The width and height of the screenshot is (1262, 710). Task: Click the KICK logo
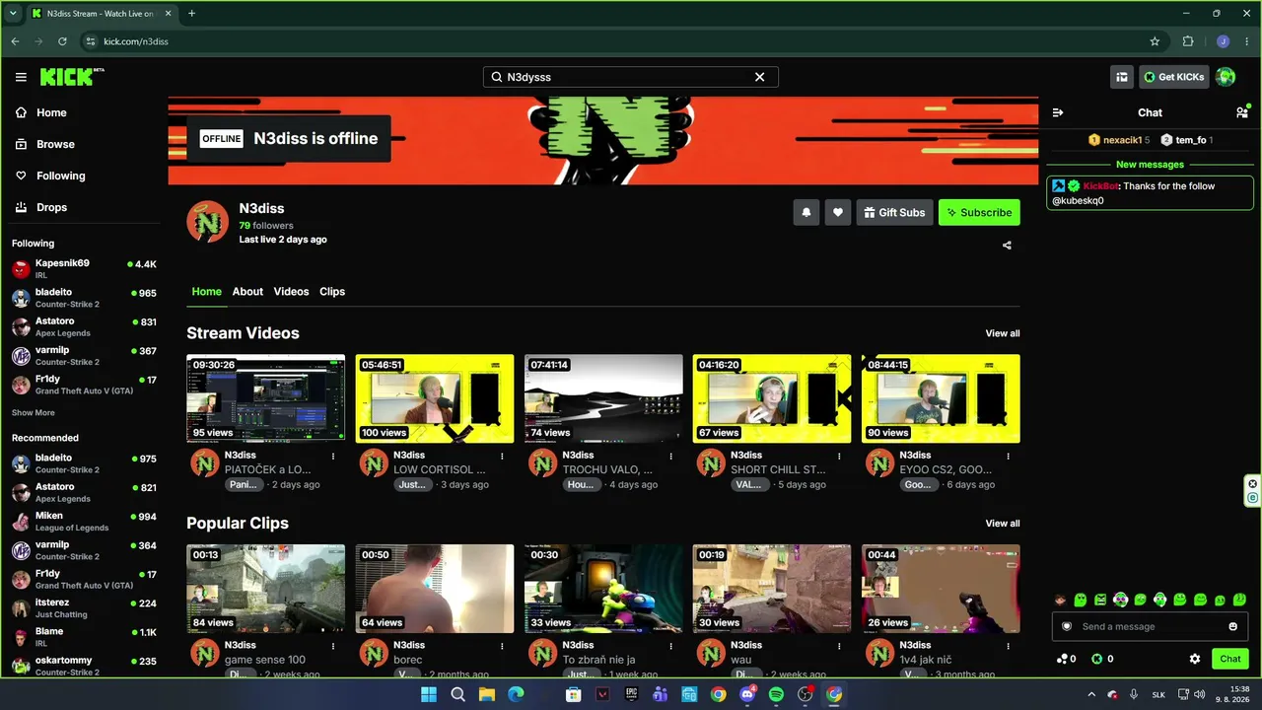click(x=71, y=77)
